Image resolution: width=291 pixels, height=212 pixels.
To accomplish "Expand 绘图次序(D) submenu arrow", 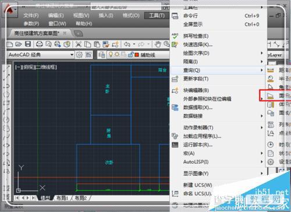I will click(x=262, y=53).
